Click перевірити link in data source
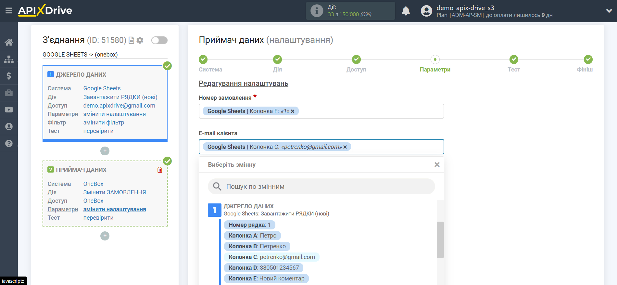 pyautogui.click(x=98, y=131)
